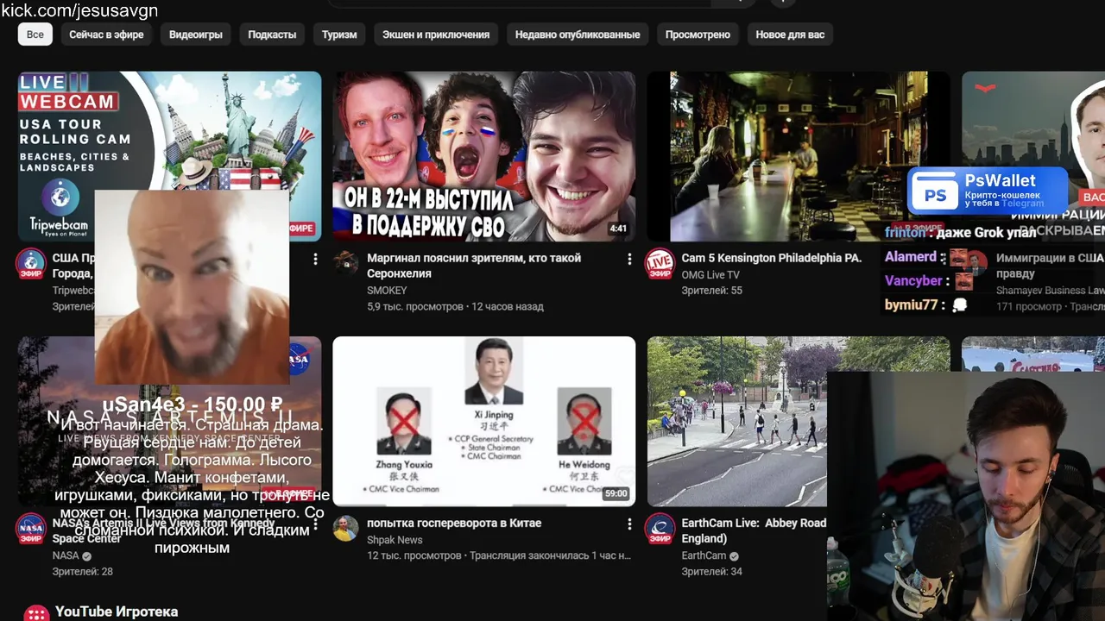Image resolution: width=1105 pixels, height=621 pixels.
Task: Open title 'Cam 5 Kensington Philadelphia PA.'
Action: [772, 258]
